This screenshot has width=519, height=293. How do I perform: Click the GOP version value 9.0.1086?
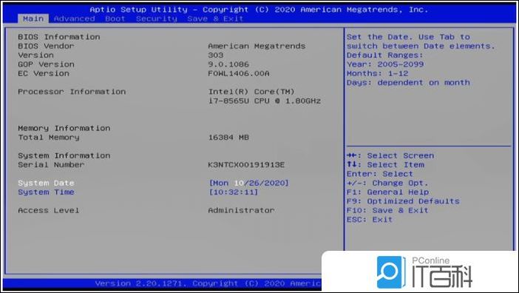click(x=228, y=64)
